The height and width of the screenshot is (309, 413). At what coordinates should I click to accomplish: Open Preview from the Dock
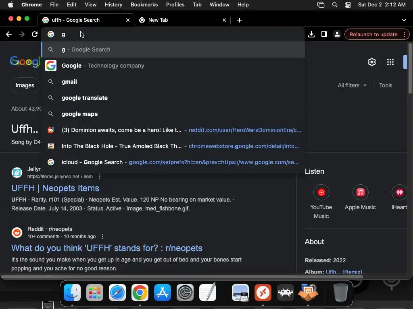240,293
